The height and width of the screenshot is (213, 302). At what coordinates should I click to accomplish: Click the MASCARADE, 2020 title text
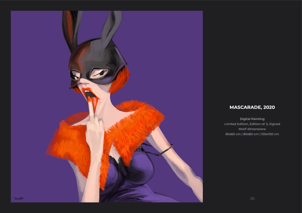point(252,107)
